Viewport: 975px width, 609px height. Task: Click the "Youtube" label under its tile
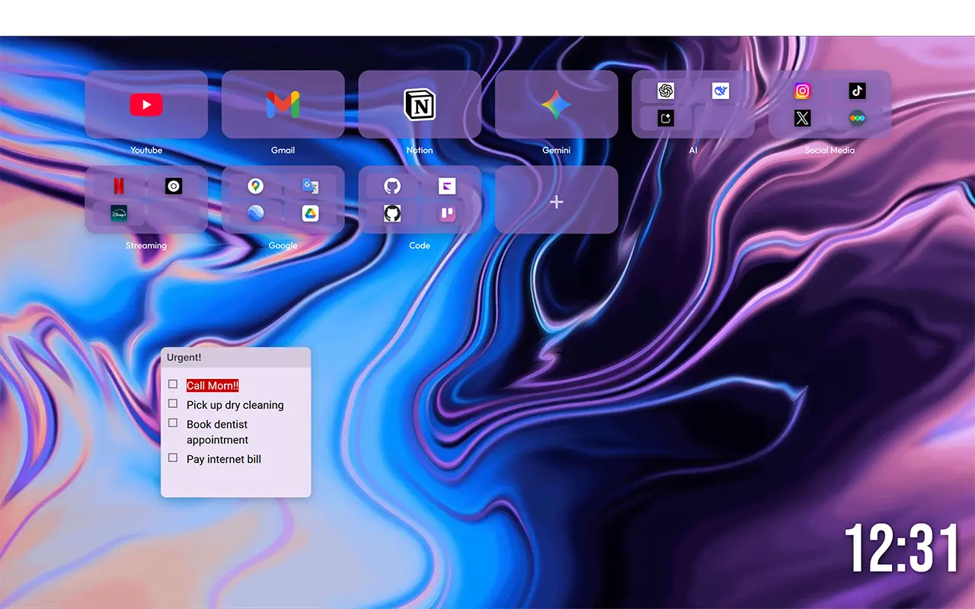146,150
